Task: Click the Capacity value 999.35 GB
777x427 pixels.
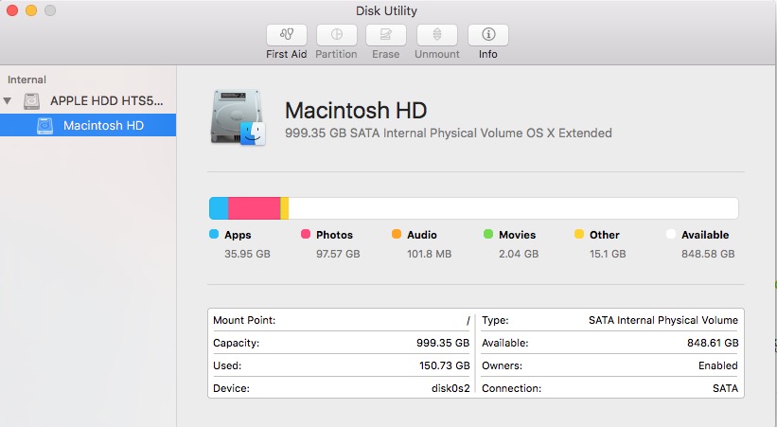Action: (443, 343)
